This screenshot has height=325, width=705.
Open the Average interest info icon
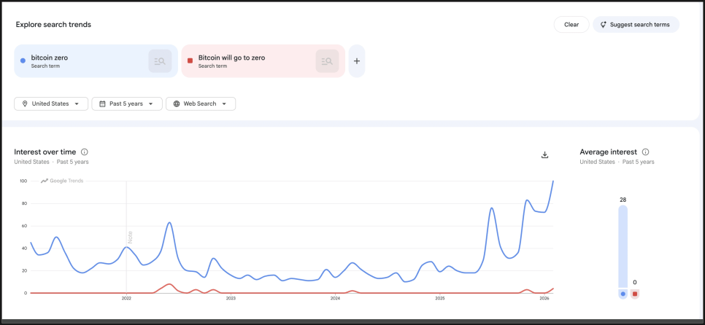click(x=645, y=152)
